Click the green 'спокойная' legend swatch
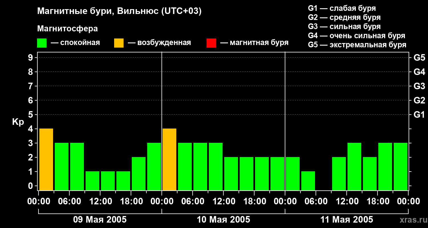Screen dimensions: 428x228 42,43
